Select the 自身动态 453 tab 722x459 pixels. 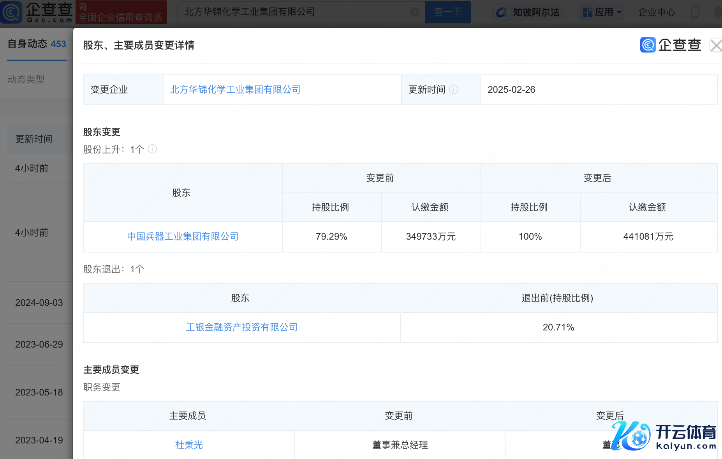[37, 44]
